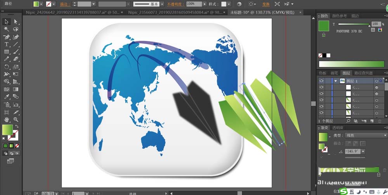The height and width of the screenshot is (195, 388).
Task: Pick the Hand tool
Action: click(x=7, y=120)
